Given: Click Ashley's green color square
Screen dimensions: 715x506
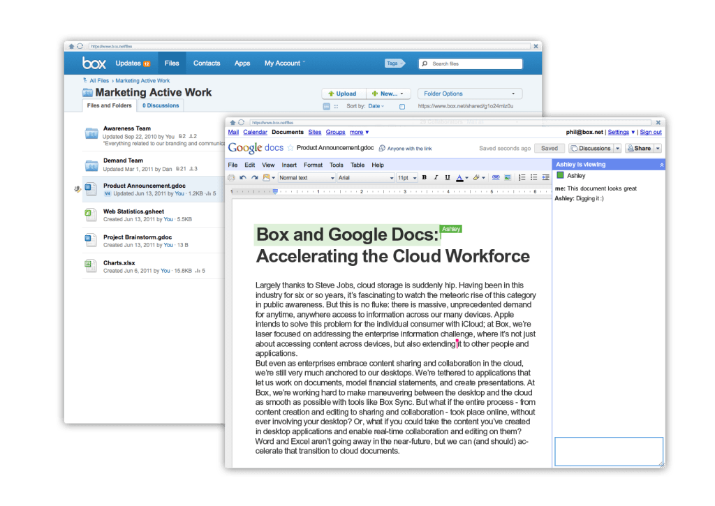Looking at the screenshot, I should coord(560,175).
